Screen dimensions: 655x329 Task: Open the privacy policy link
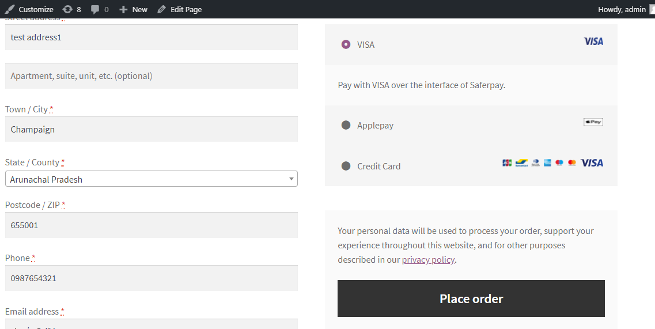point(428,259)
